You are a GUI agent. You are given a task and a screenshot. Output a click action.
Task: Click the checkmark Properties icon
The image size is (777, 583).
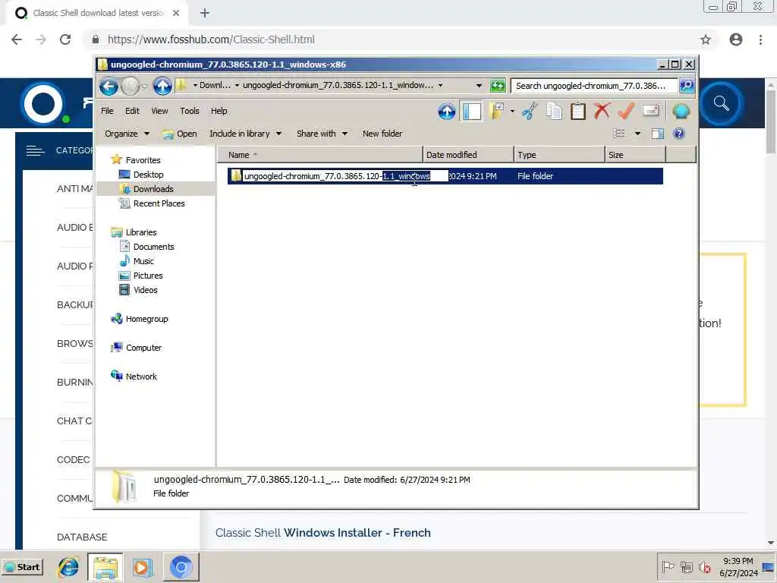pos(626,111)
